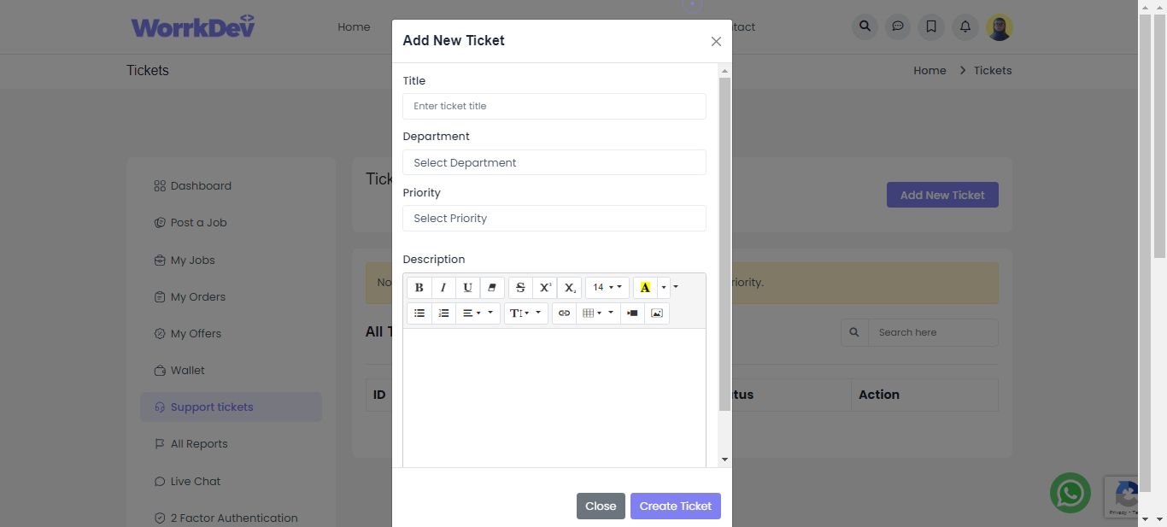Image resolution: width=1167 pixels, height=527 pixels.
Task: Toggle bold formatting in description editor
Action: [419, 288]
